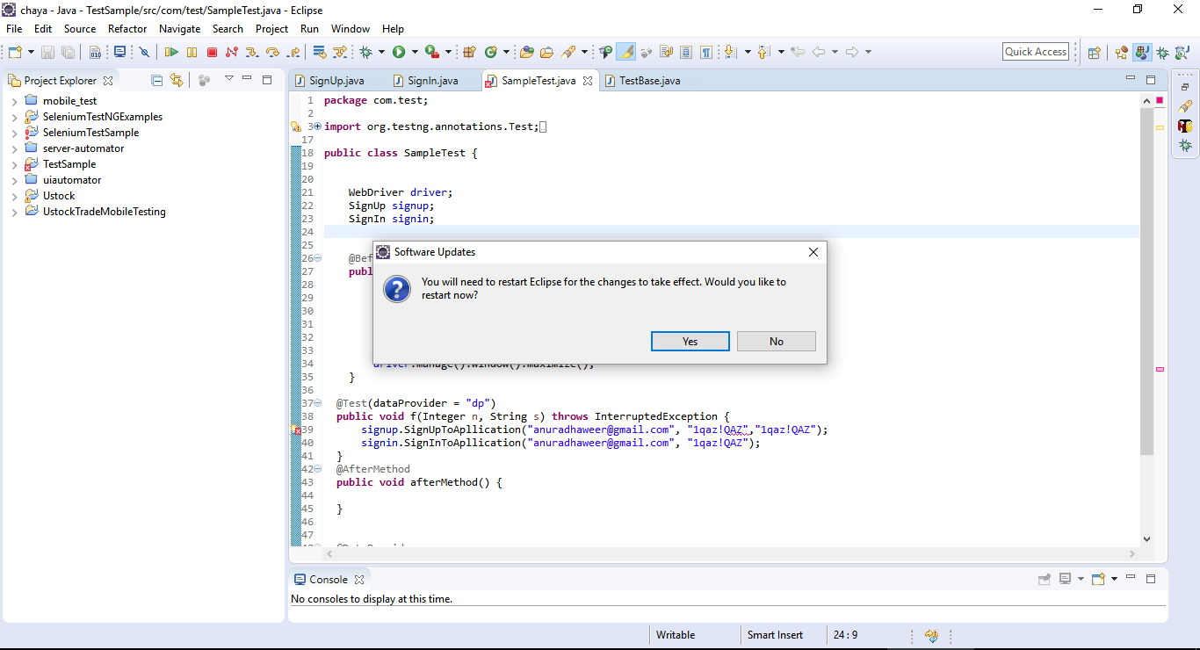Switch to the SignUp.java editor tab
The height and width of the screenshot is (650, 1200).
point(336,80)
